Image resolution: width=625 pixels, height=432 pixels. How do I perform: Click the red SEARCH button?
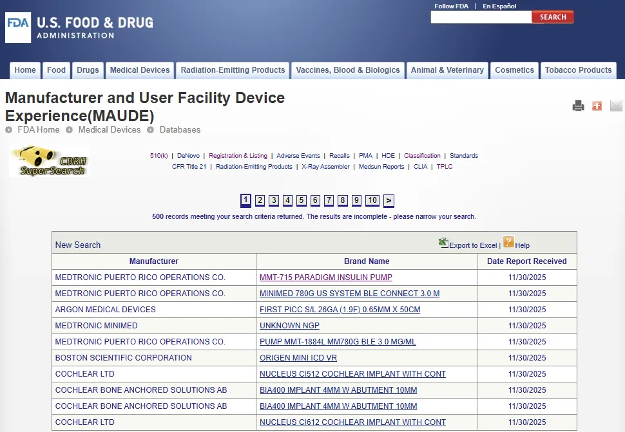553,17
